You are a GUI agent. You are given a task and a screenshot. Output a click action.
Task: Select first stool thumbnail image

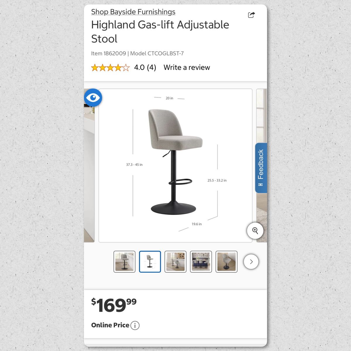[124, 261]
